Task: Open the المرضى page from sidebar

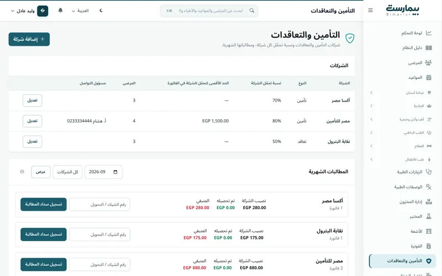Action: tap(403, 62)
